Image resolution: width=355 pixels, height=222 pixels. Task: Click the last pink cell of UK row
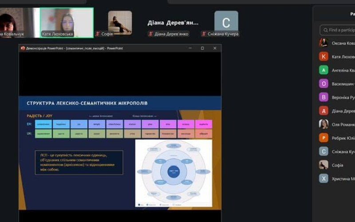(204, 134)
